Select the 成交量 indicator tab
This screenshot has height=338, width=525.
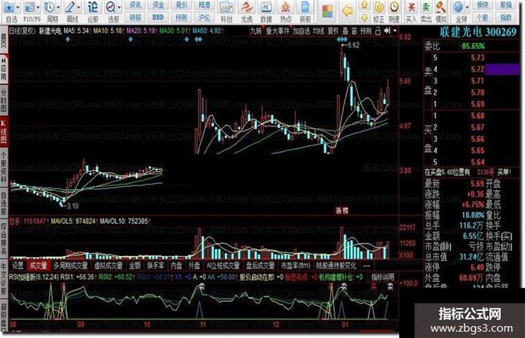[x=38, y=266]
